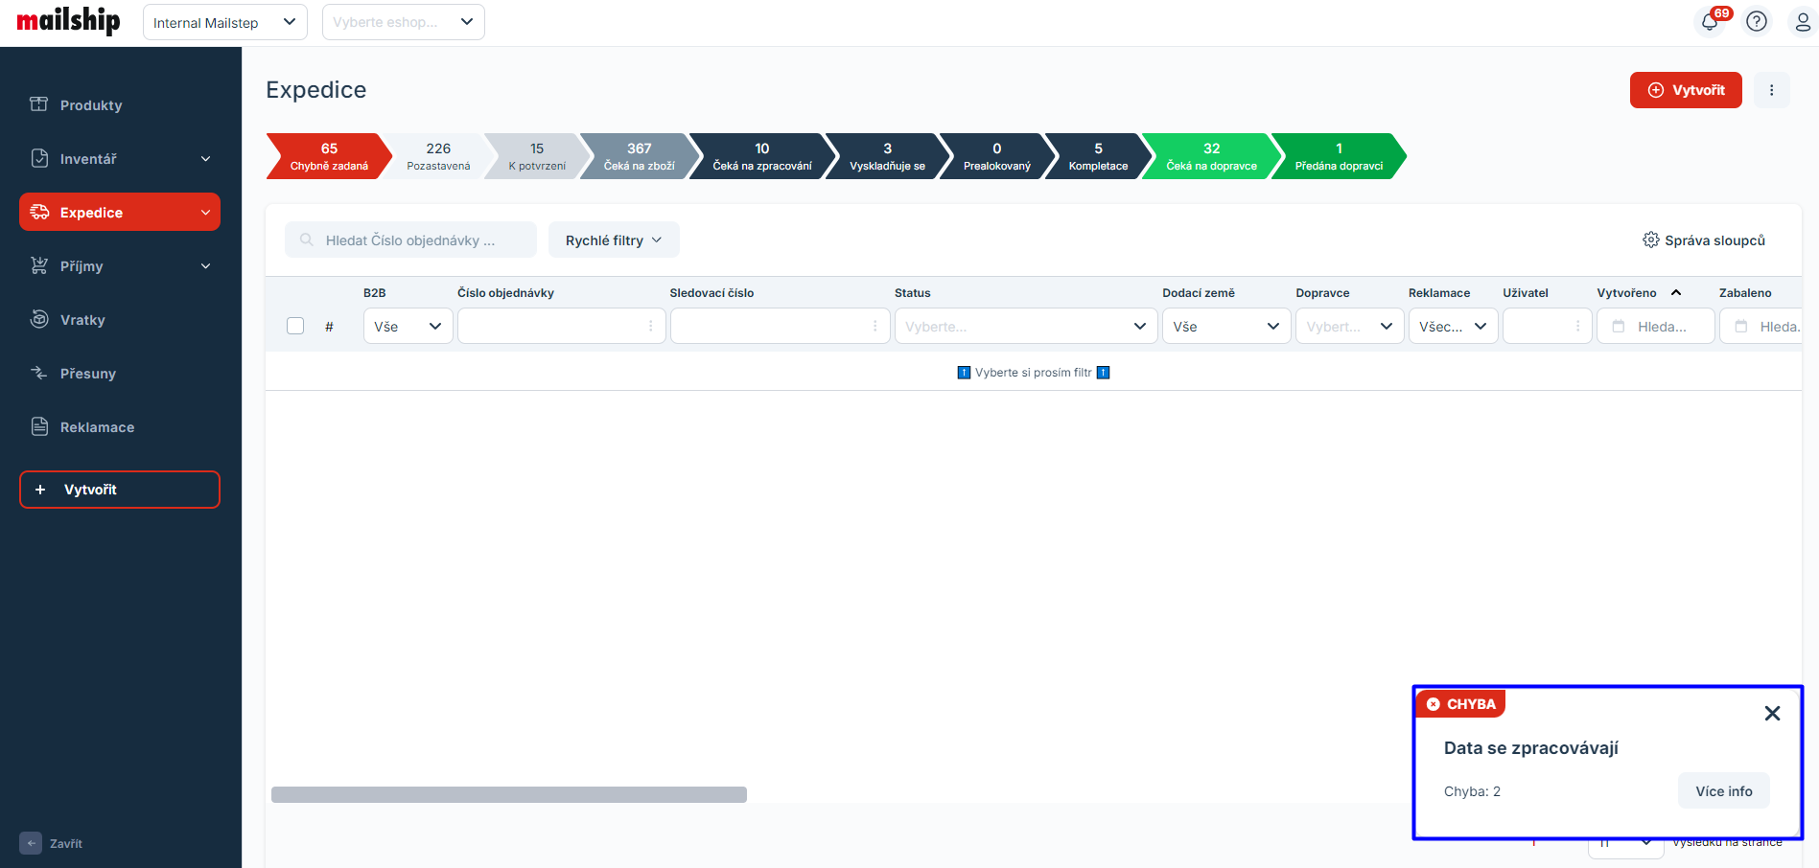The width and height of the screenshot is (1819, 868).
Task: Click the Zavřít sidebar collapse arrow
Action: (x=31, y=843)
